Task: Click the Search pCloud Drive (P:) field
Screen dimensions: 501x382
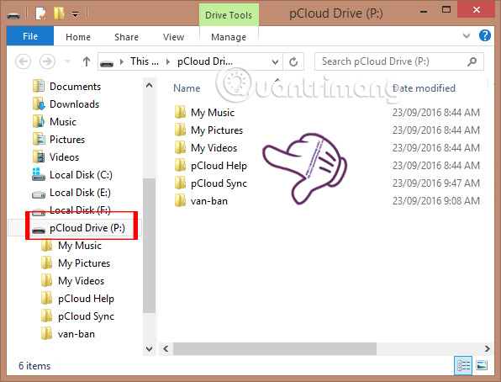Action: pyautogui.click(x=399, y=61)
